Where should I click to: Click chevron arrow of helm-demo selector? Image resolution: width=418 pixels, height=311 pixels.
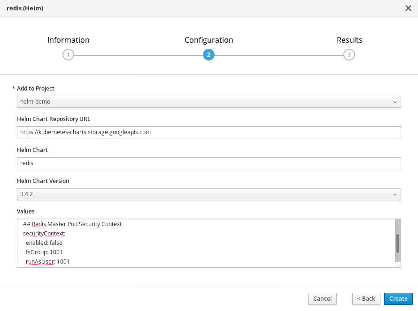395,102
